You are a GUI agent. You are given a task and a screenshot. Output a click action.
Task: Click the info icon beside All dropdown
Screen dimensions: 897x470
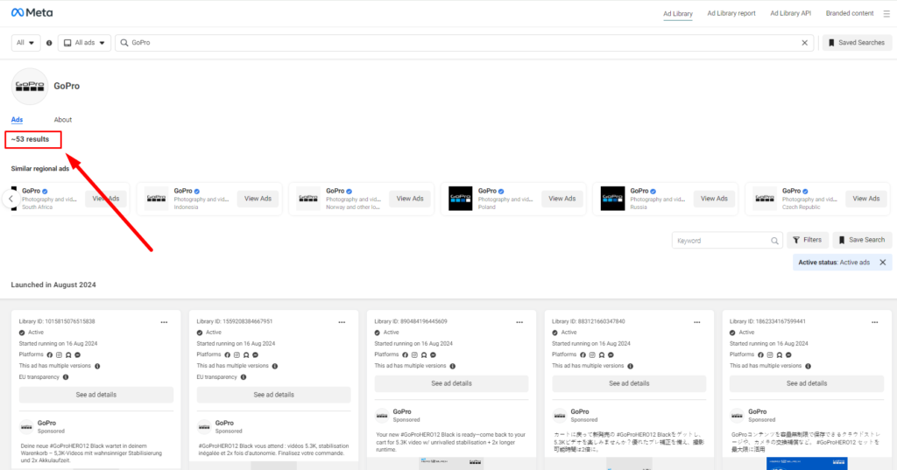click(x=49, y=43)
